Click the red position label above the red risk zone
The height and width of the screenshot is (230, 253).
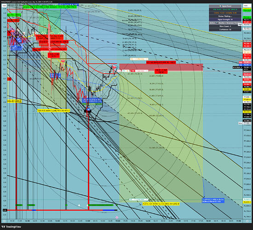161,62
